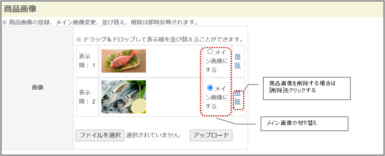Click the 削除 link for the red fish image
The image size is (385, 156).
[x=238, y=61]
